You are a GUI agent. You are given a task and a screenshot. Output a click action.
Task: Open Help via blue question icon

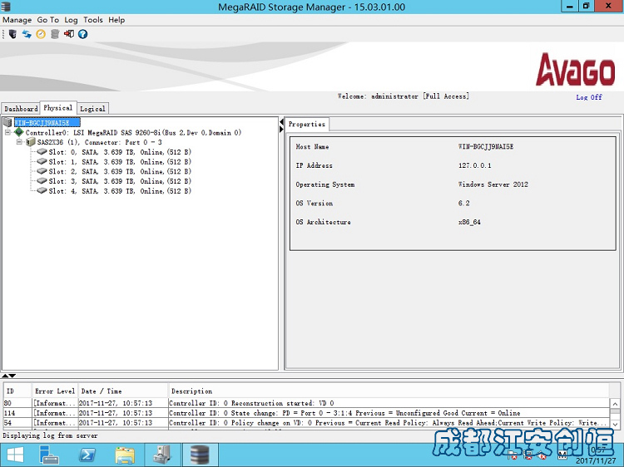[82, 34]
